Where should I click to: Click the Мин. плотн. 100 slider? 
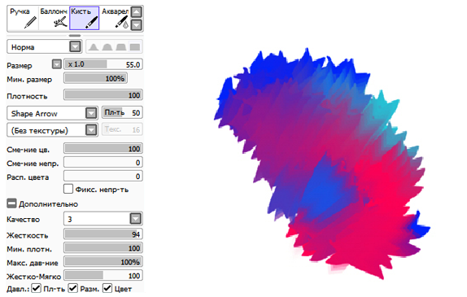[x=103, y=248]
